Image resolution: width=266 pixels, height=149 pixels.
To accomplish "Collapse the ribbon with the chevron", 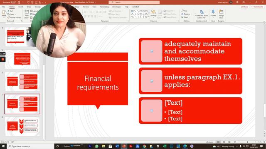I will 264,21.
